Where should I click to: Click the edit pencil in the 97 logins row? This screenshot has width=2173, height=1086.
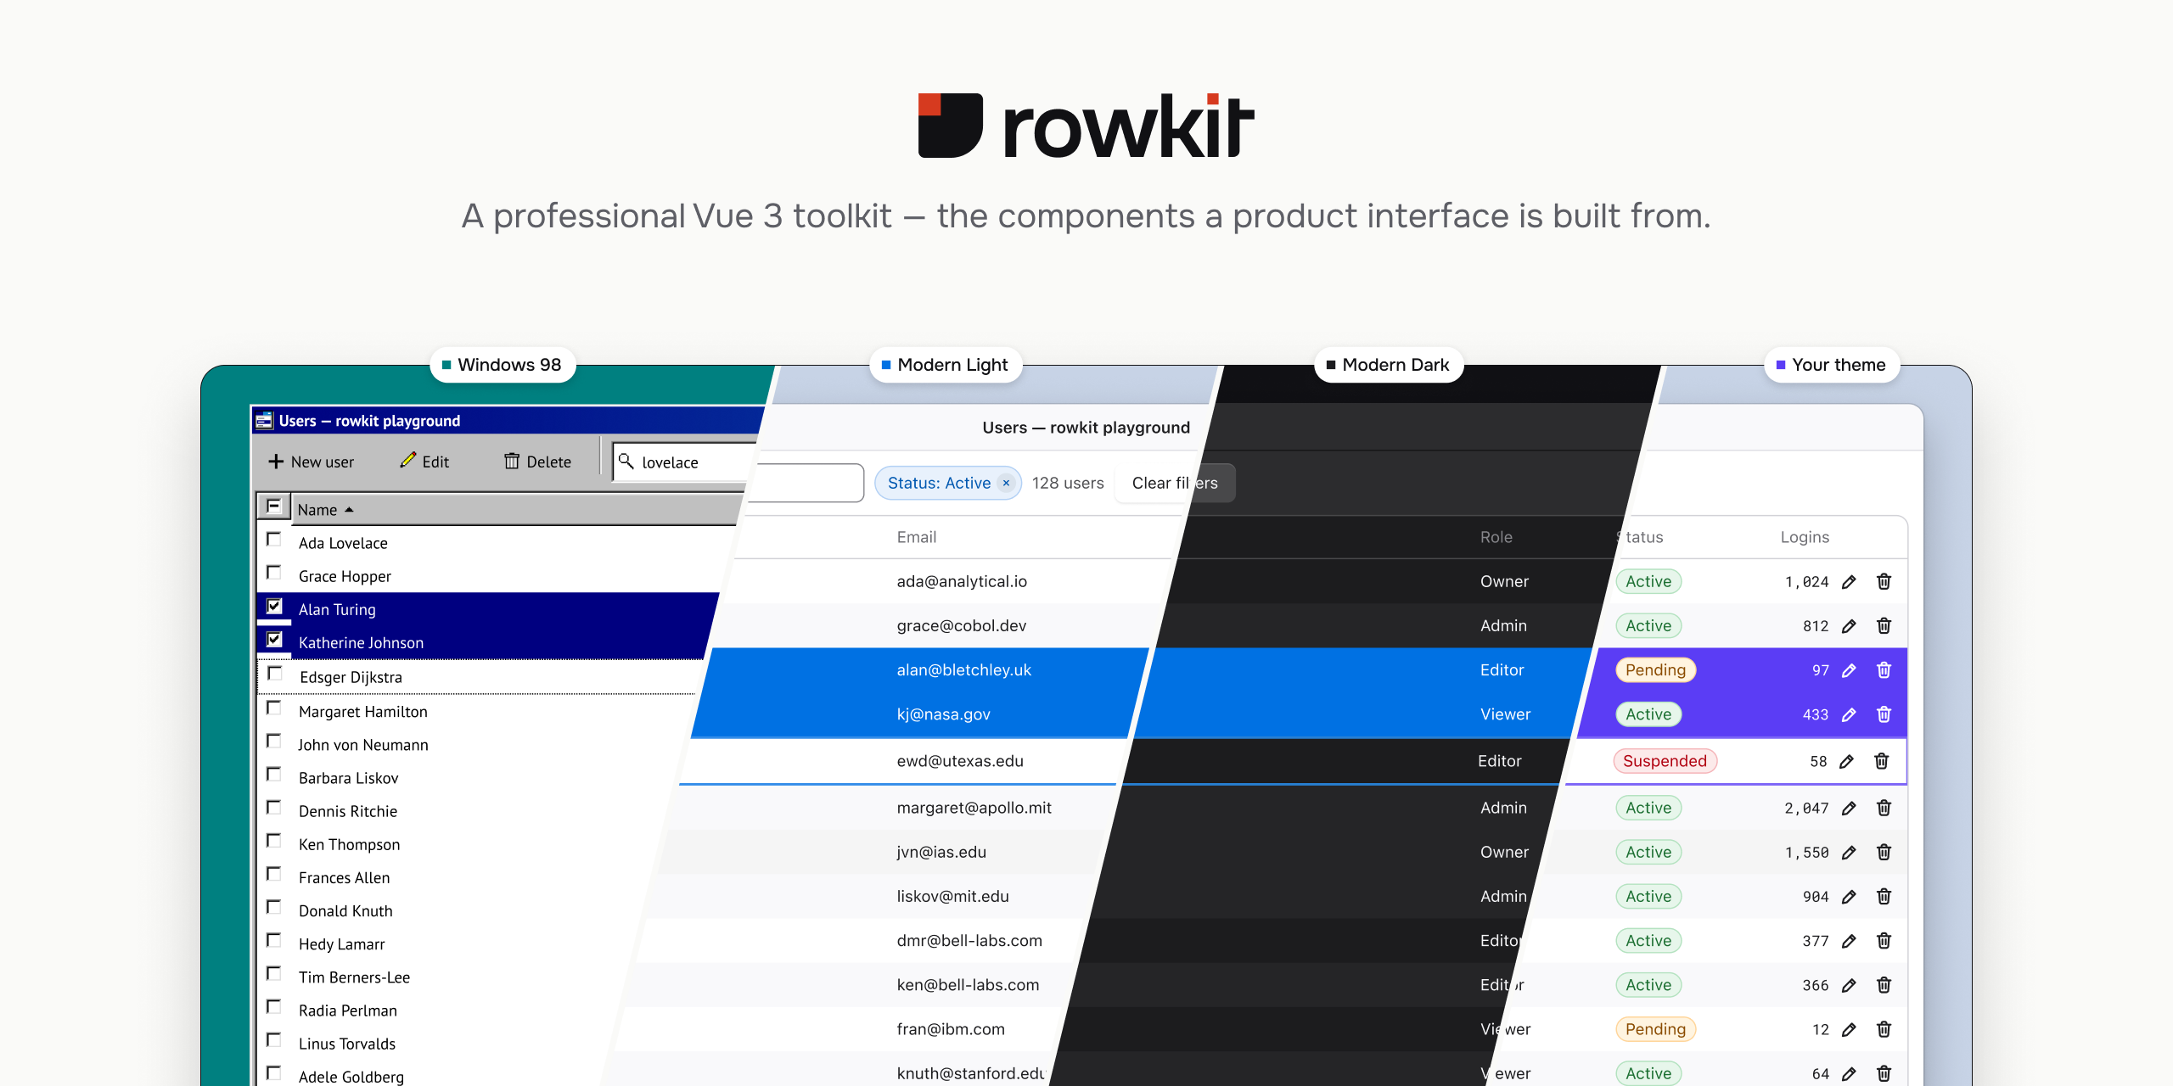coord(1849,670)
